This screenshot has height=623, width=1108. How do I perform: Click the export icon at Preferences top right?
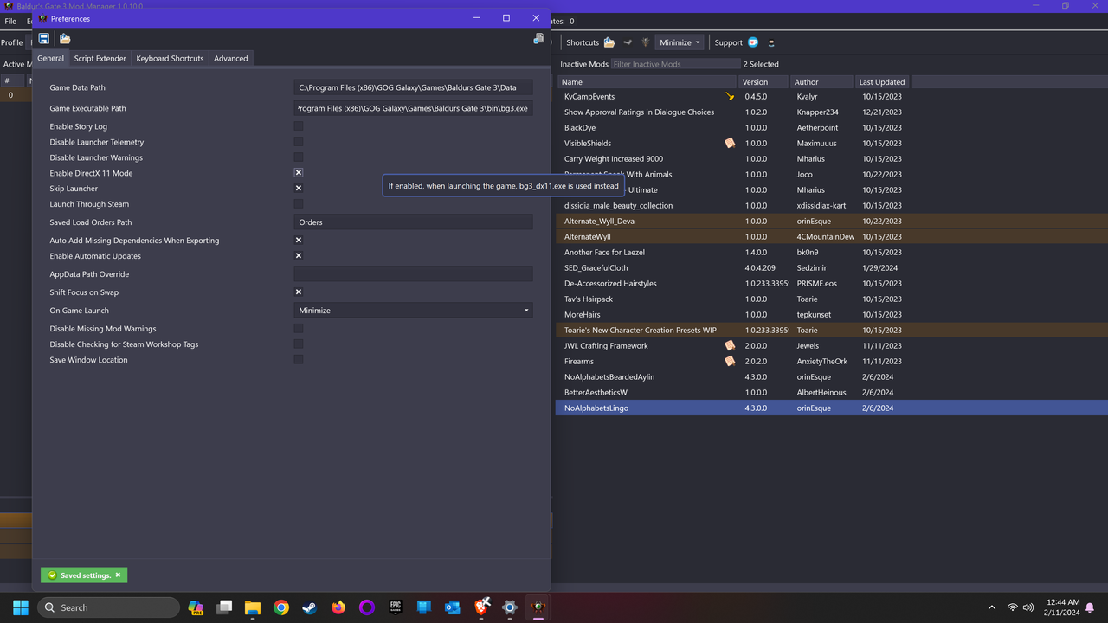tap(538, 38)
